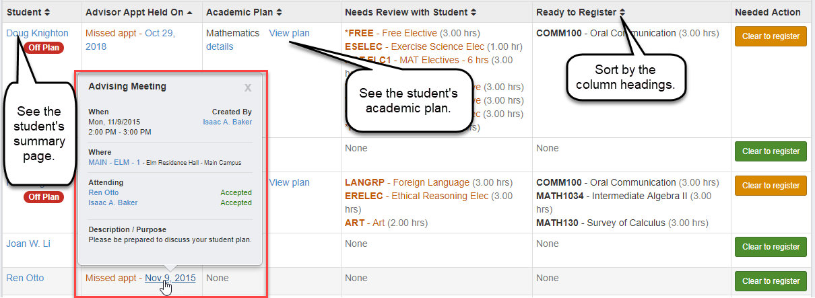Open the MAIN - ELM - 1 location link
This screenshot has width=815, height=298.
pos(114,162)
